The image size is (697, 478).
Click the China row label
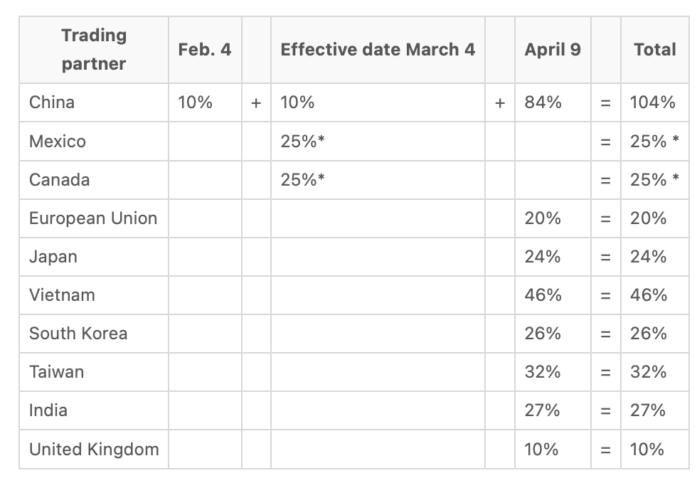pyautogui.click(x=52, y=102)
